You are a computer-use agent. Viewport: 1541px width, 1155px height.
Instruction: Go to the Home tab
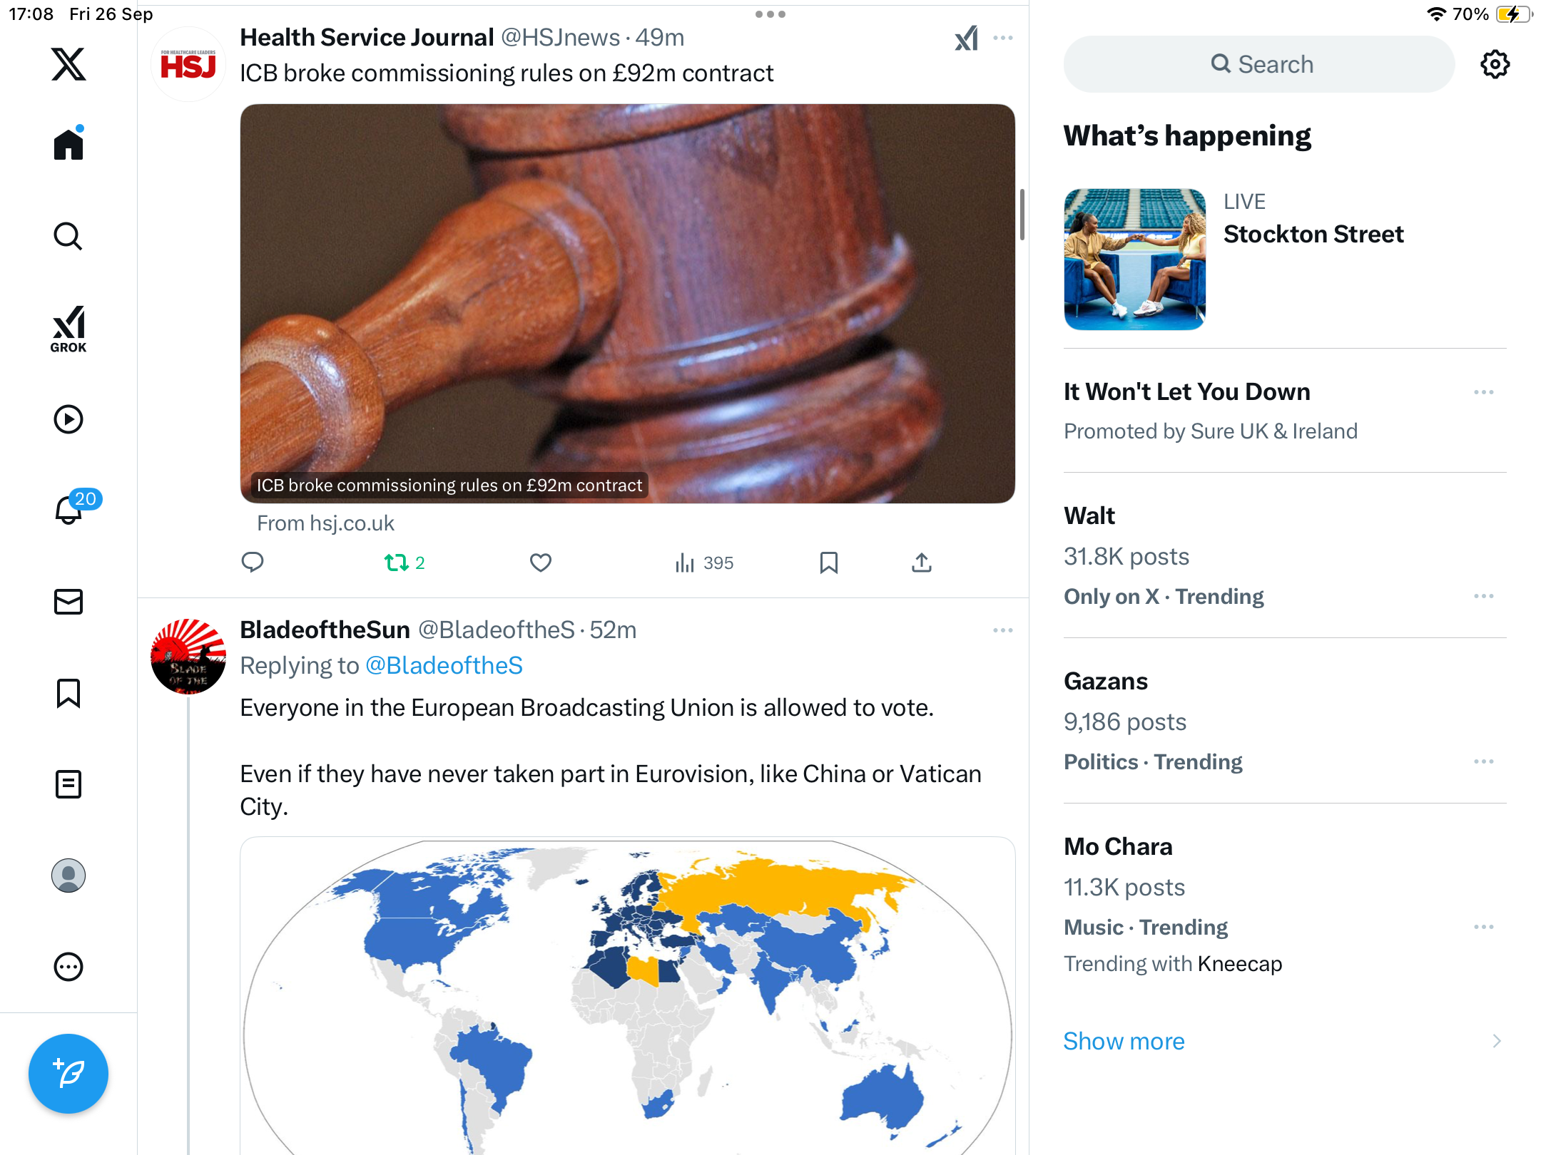pyautogui.click(x=68, y=143)
